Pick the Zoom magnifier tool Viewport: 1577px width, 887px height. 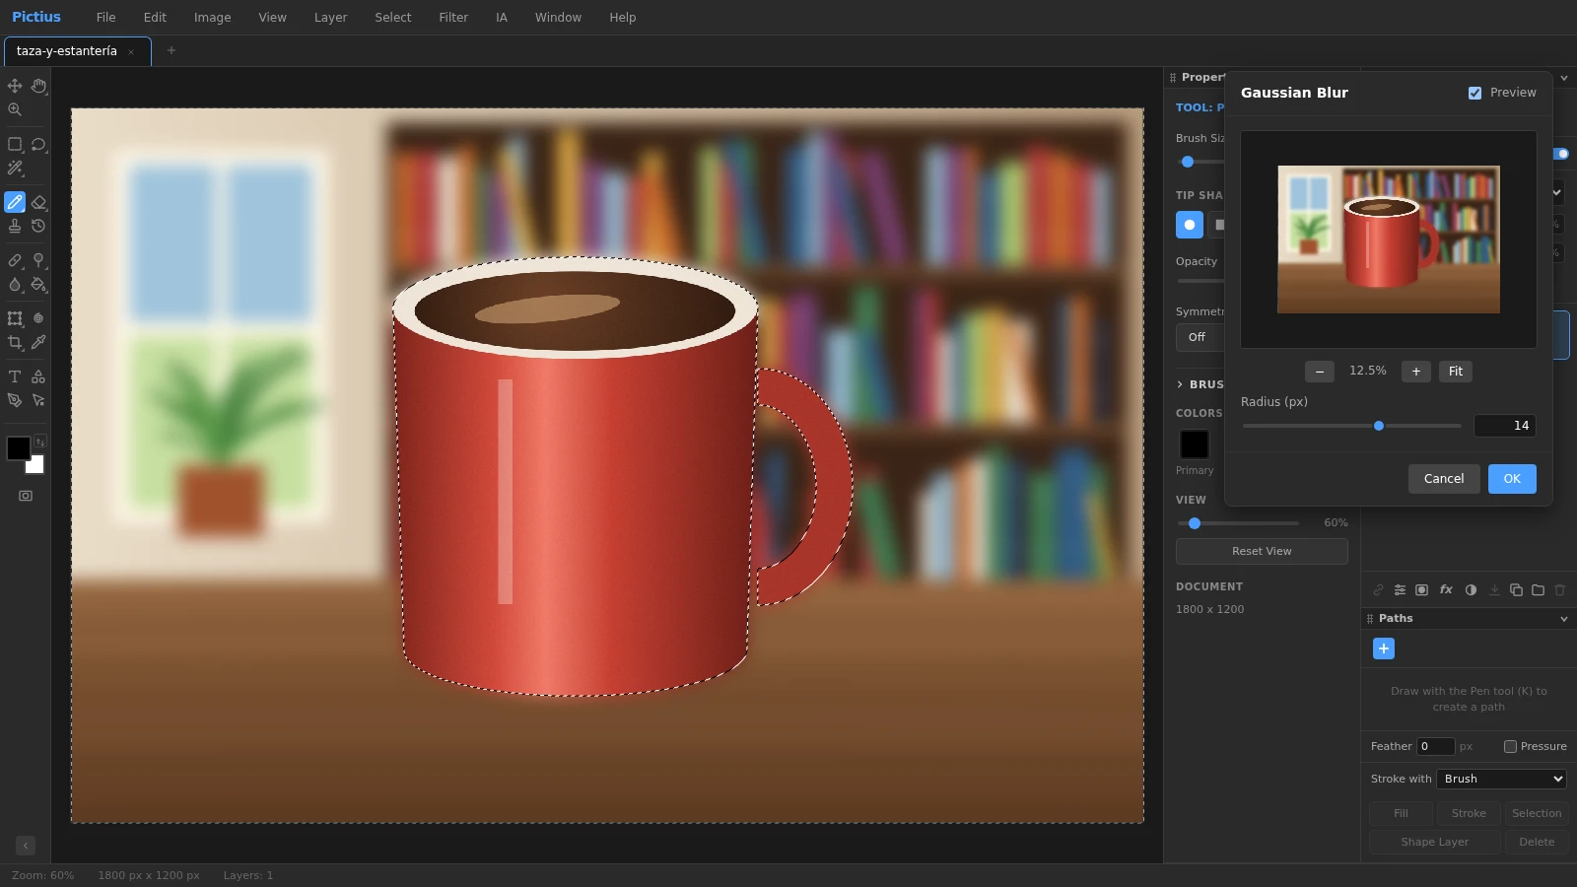pyautogui.click(x=15, y=109)
